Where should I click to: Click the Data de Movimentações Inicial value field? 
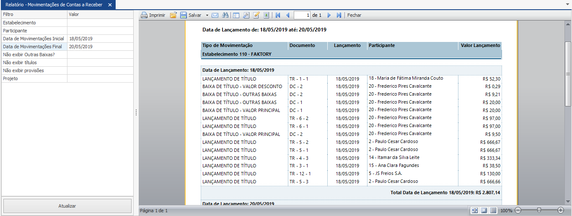[100, 39]
